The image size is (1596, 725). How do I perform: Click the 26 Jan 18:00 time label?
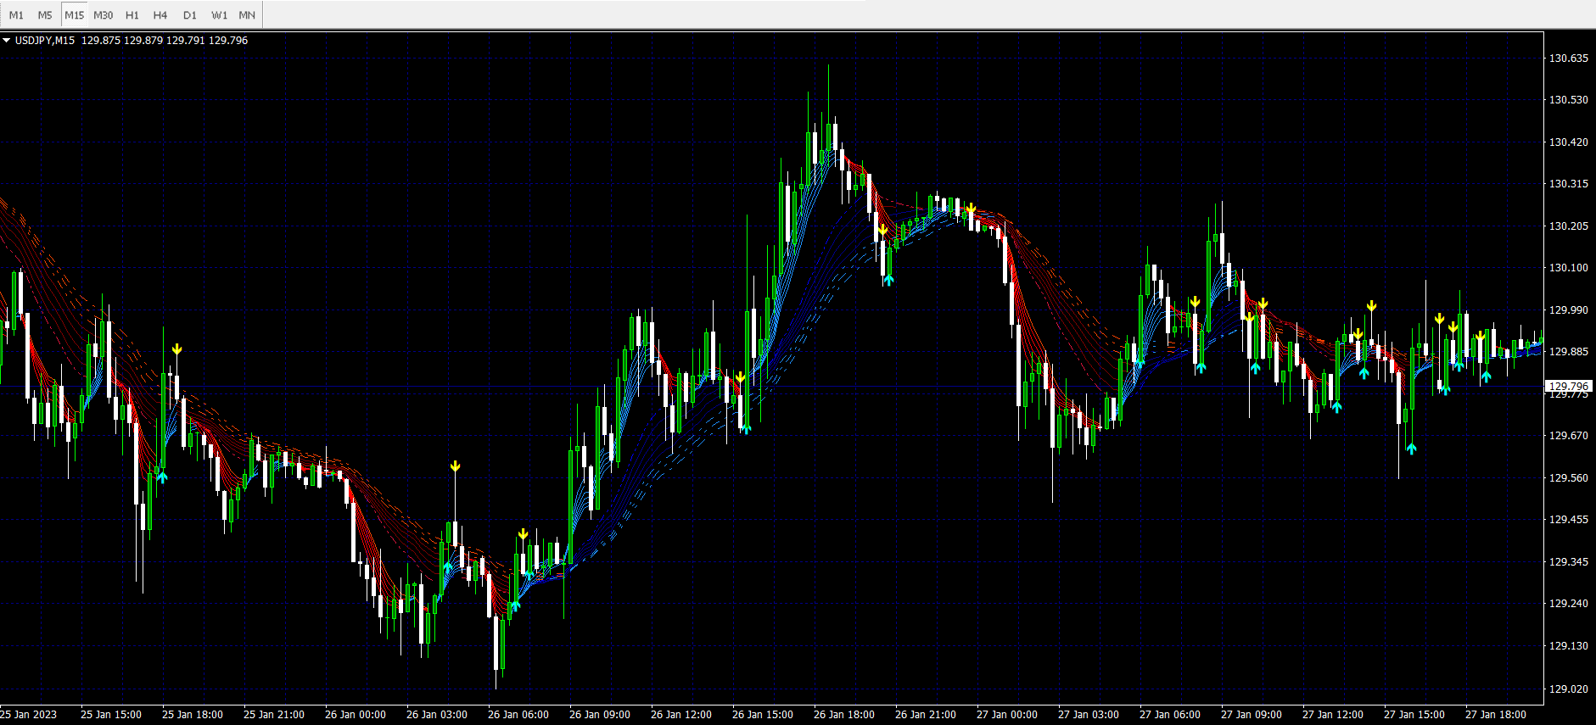click(844, 715)
